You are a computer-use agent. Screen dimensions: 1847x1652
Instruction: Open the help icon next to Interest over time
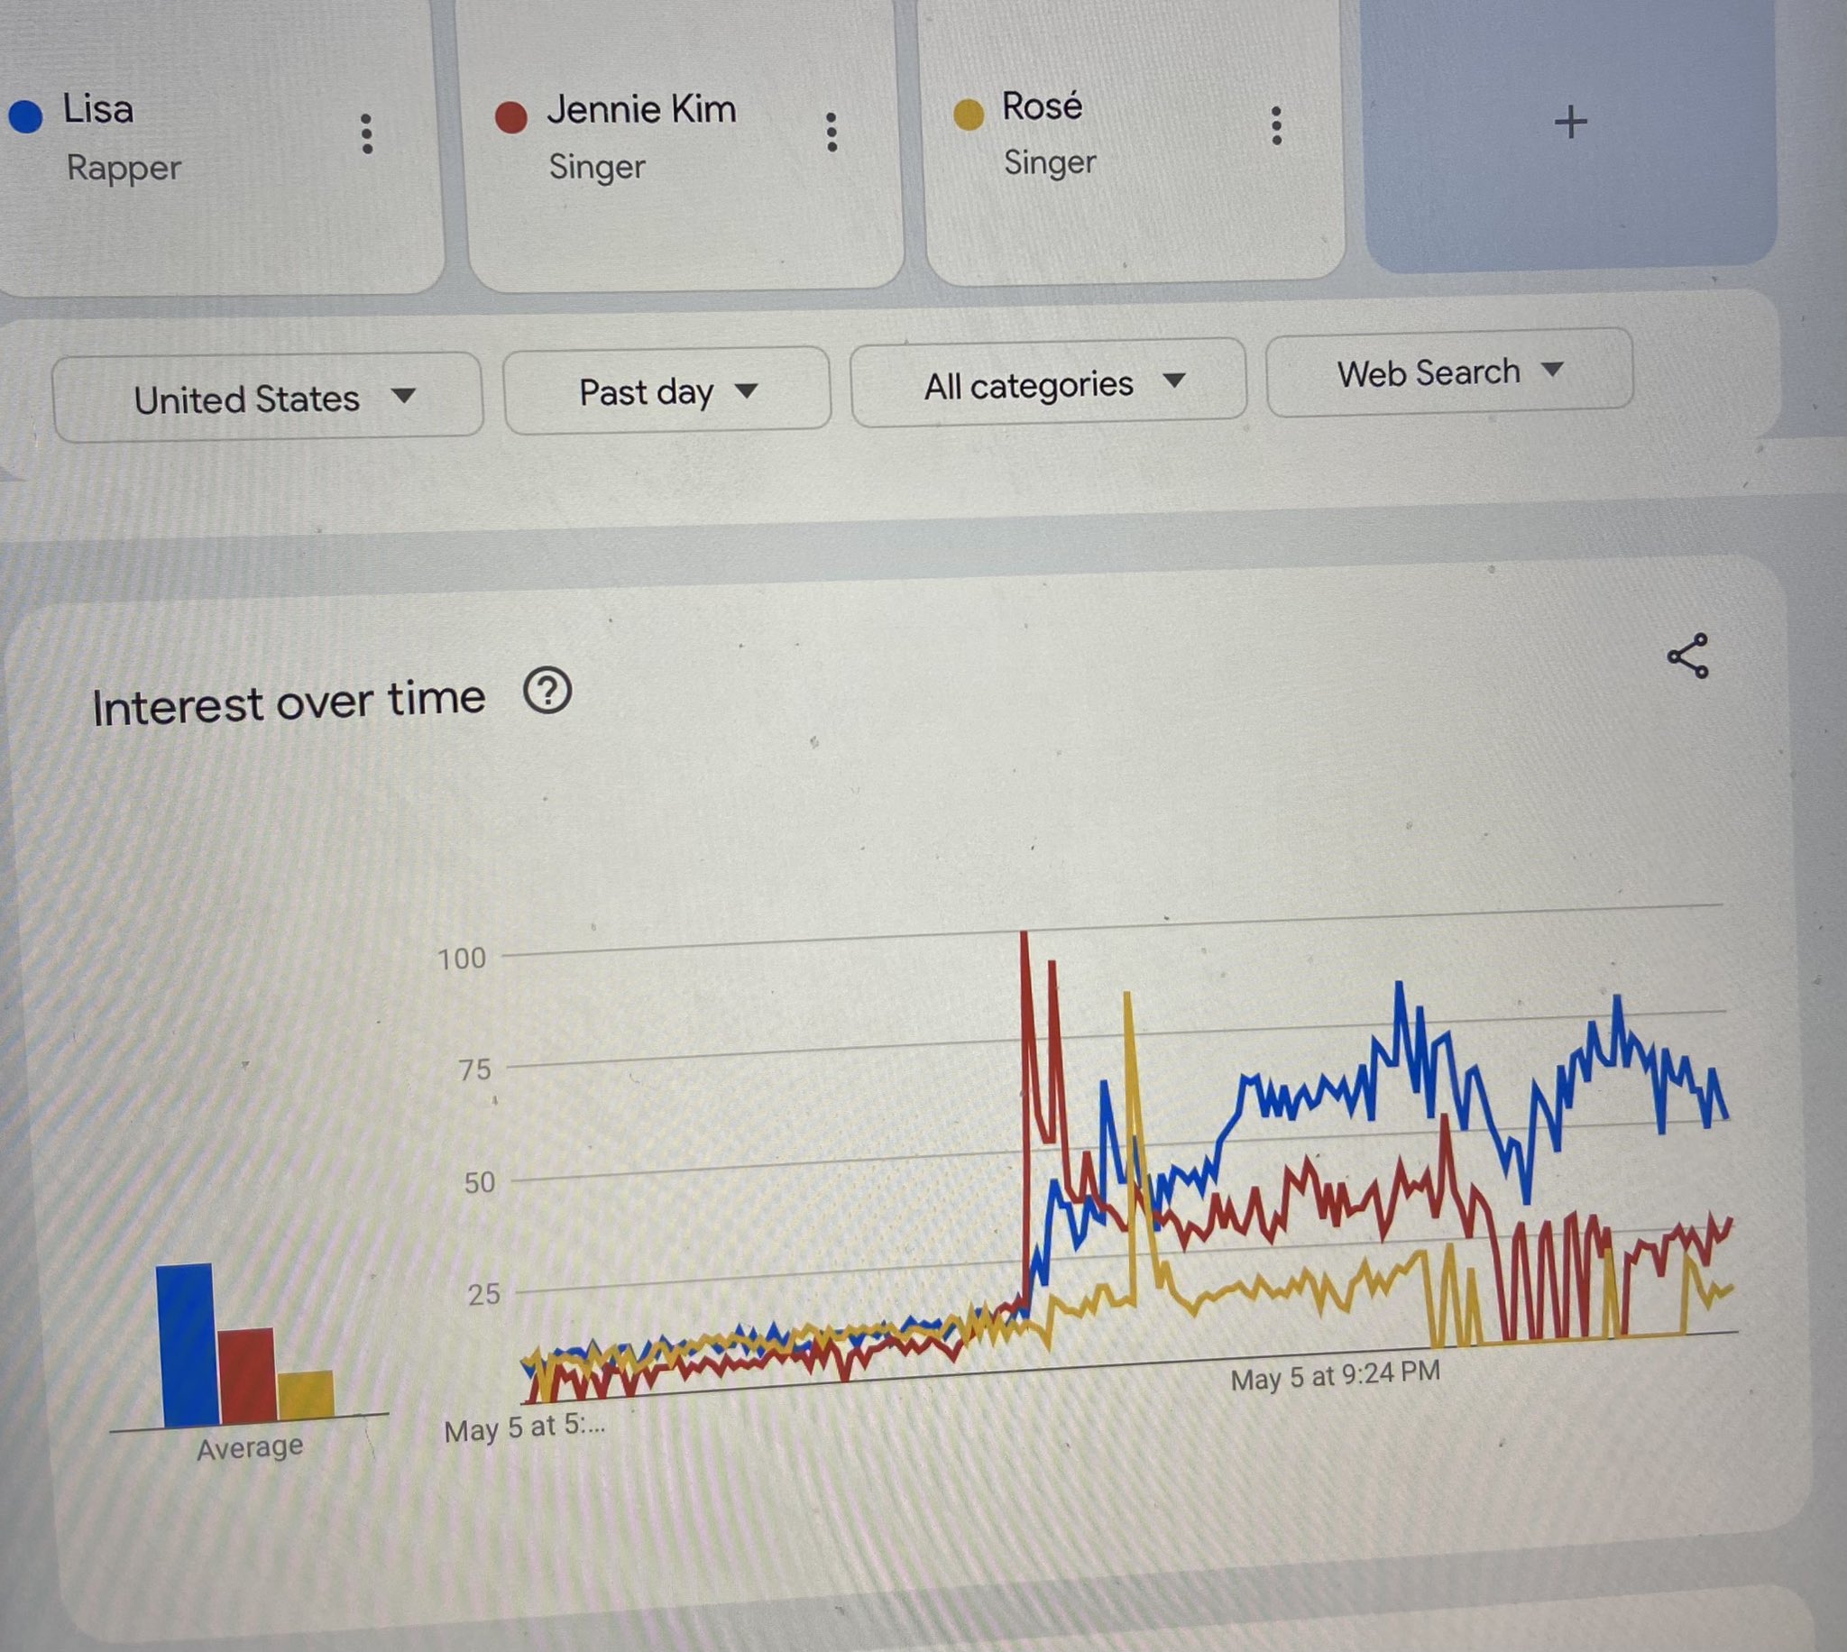[547, 692]
